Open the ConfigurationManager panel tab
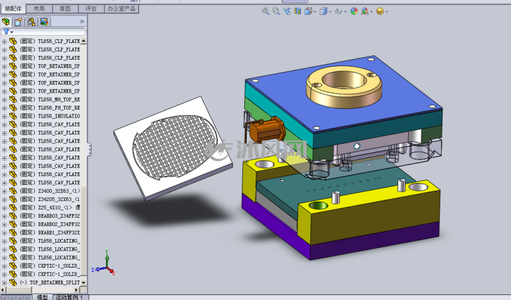 32,22
